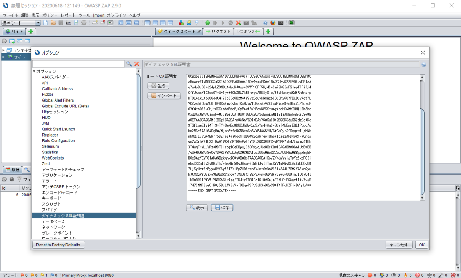Click the target scope icon under サイト tab
This screenshot has width=461, height=278.
(4, 41)
